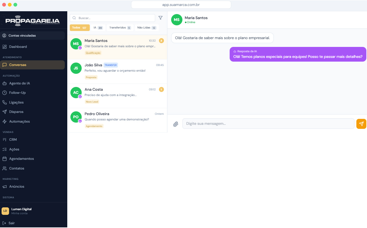The height and width of the screenshot is (228, 367).
Task: Click the Contatos people icon
Action: (x=4, y=168)
